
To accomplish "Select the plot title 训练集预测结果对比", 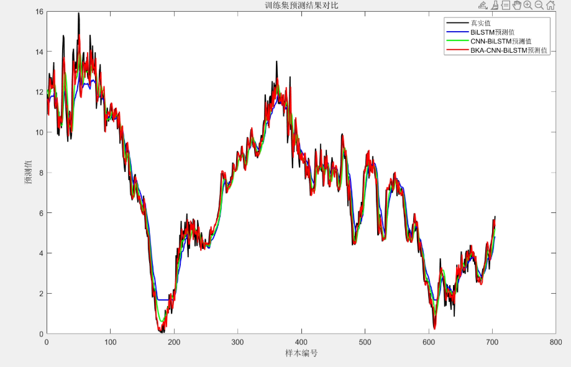I will coord(301,6).
